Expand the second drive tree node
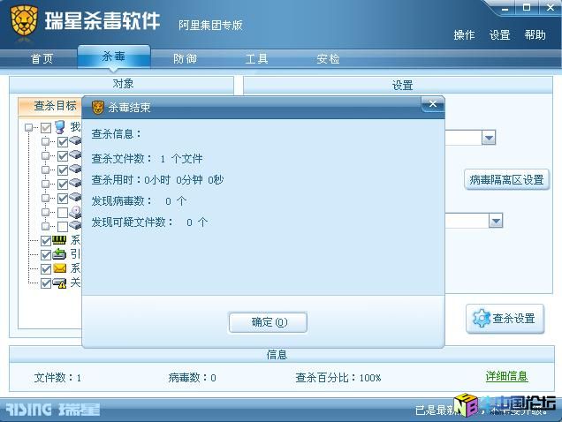 pos(46,156)
